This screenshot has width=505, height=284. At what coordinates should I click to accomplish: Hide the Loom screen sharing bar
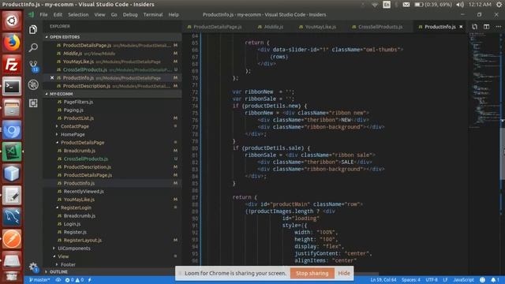pyautogui.click(x=344, y=273)
